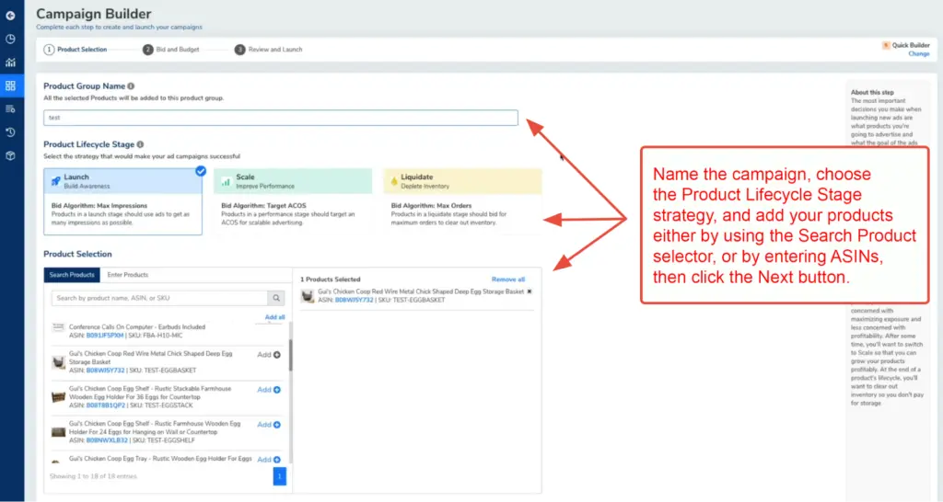The height and width of the screenshot is (502, 943).
Task: Click the search magnifier button
Action: (x=275, y=298)
